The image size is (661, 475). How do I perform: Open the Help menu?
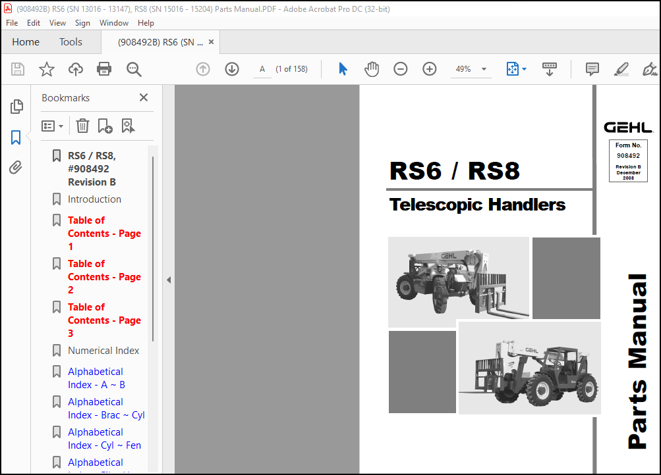(146, 23)
